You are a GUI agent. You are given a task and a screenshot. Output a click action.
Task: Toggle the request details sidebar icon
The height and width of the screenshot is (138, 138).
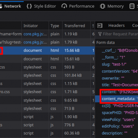point(100,26)
